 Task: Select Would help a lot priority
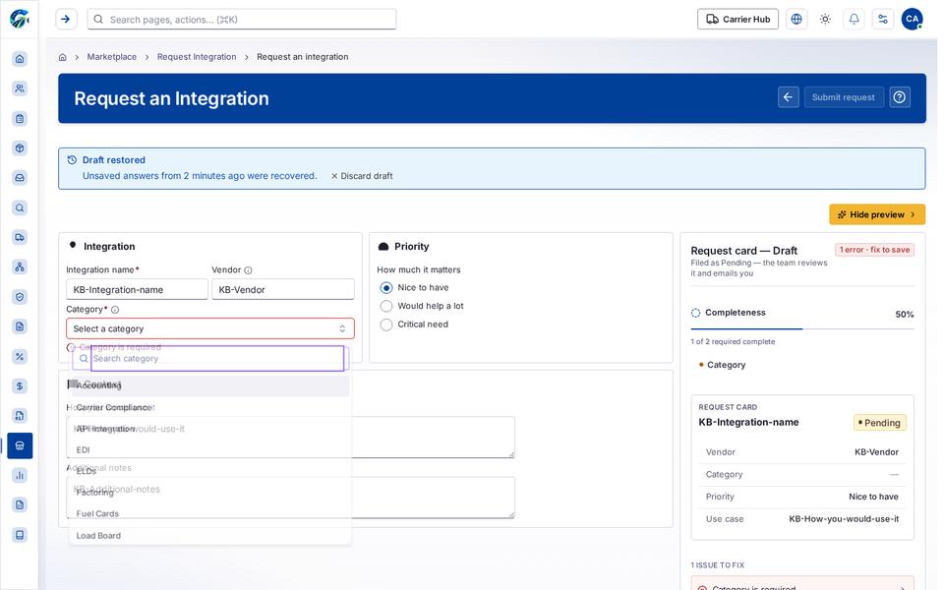pyautogui.click(x=386, y=306)
